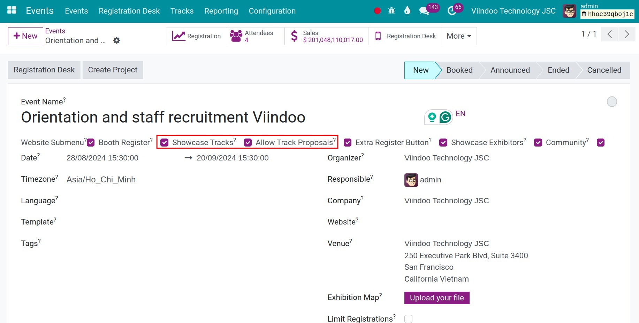The image size is (639, 323).
Task: Open the debug bug icon menu
Action: pos(391,11)
